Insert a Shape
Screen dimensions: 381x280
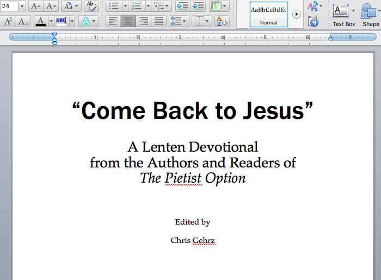[371, 15]
